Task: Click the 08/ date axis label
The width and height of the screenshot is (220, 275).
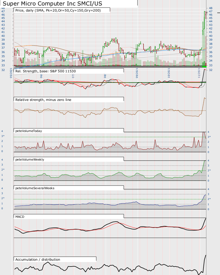Action: [105, 76]
